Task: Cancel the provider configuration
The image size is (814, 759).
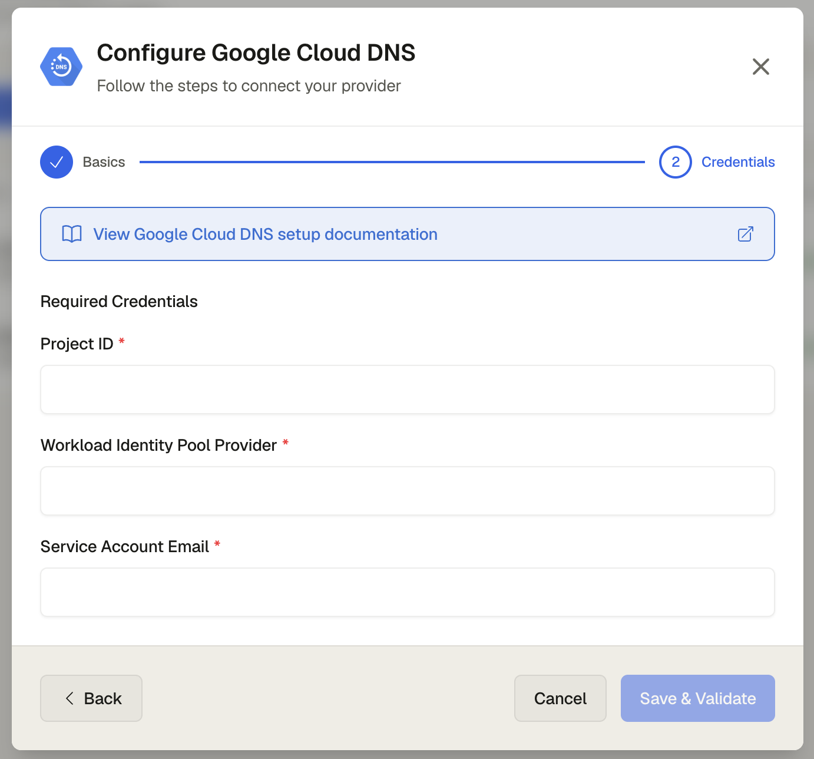Action: 560,698
